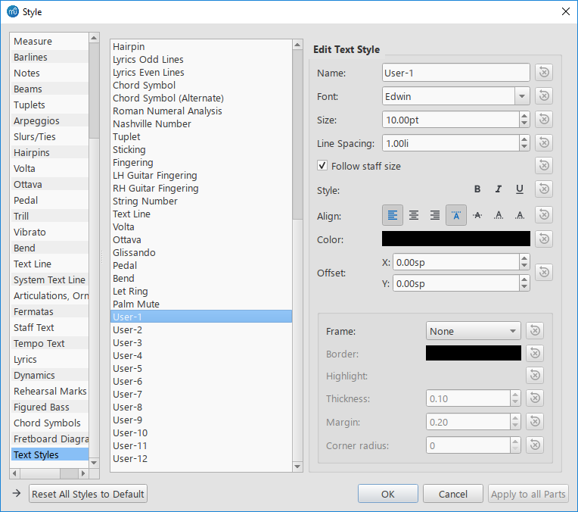The image size is (578, 512).
Task: Click Apply to all Parts
Action: coord(528,494)
